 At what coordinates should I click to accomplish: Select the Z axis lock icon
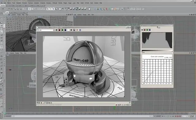tap(53, 9)
